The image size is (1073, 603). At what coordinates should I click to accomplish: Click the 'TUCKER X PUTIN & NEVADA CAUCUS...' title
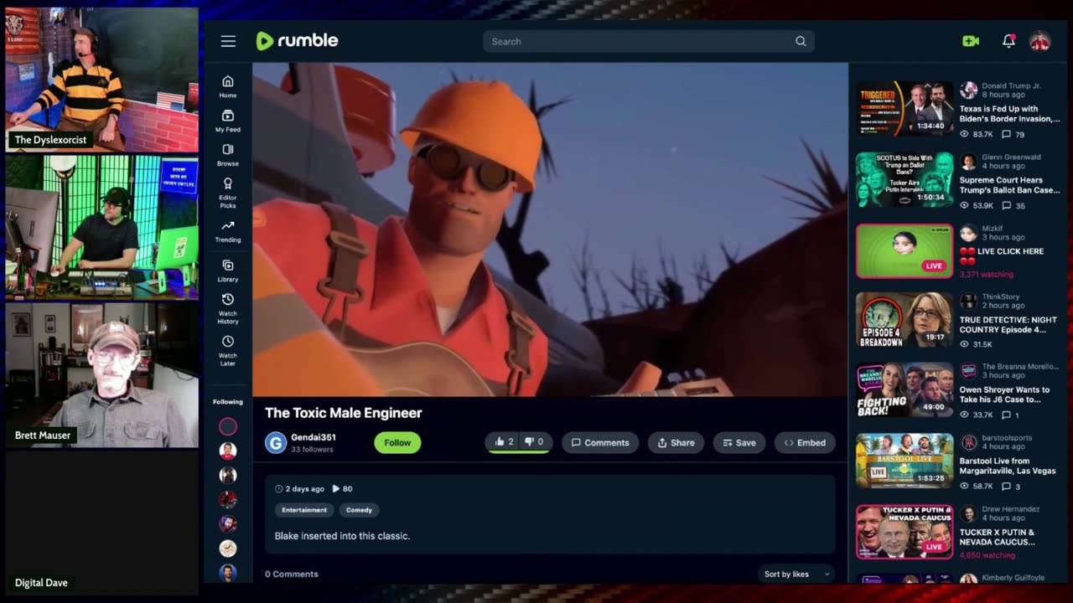[x=997, y=537]
